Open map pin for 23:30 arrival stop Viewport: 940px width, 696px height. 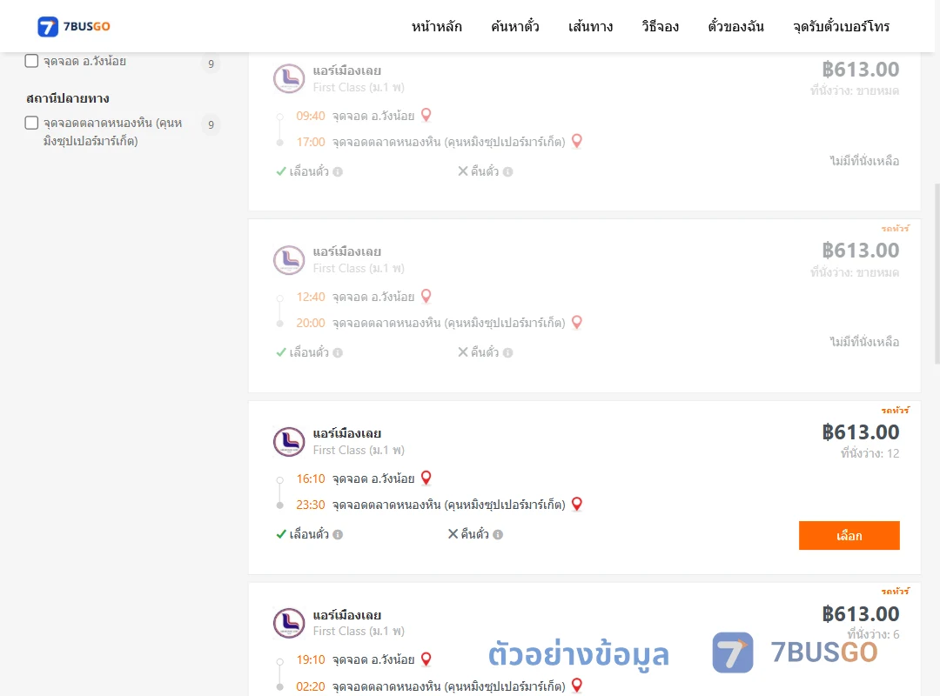click(577, 505)
